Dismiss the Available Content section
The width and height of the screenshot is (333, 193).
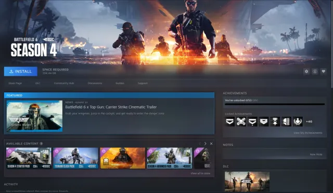(211, 144)
